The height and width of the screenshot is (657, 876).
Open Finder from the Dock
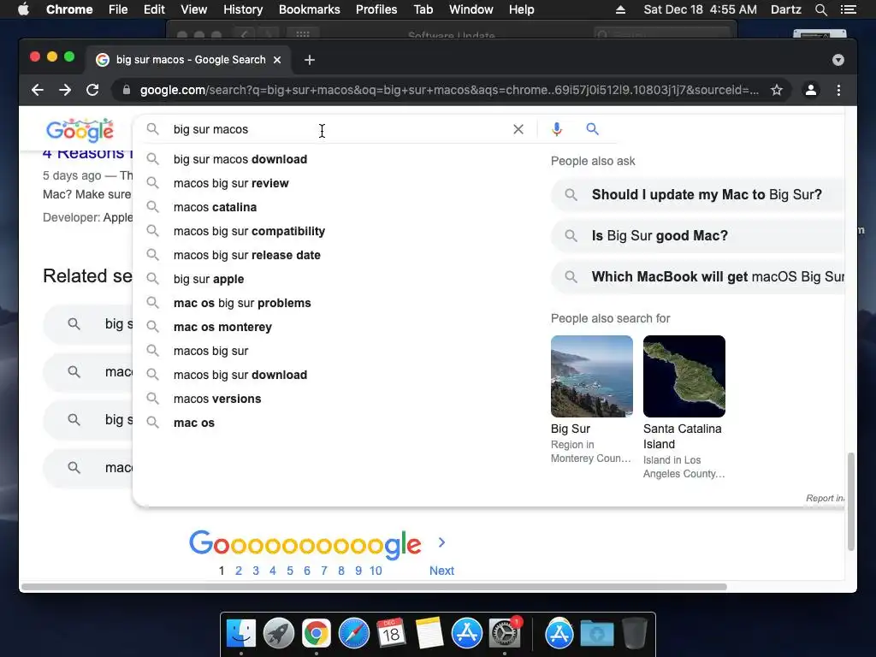[240, 634]
